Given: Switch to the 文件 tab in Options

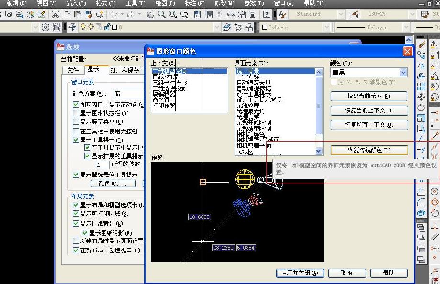Looking at the screenshot, I should coord(73,70).
